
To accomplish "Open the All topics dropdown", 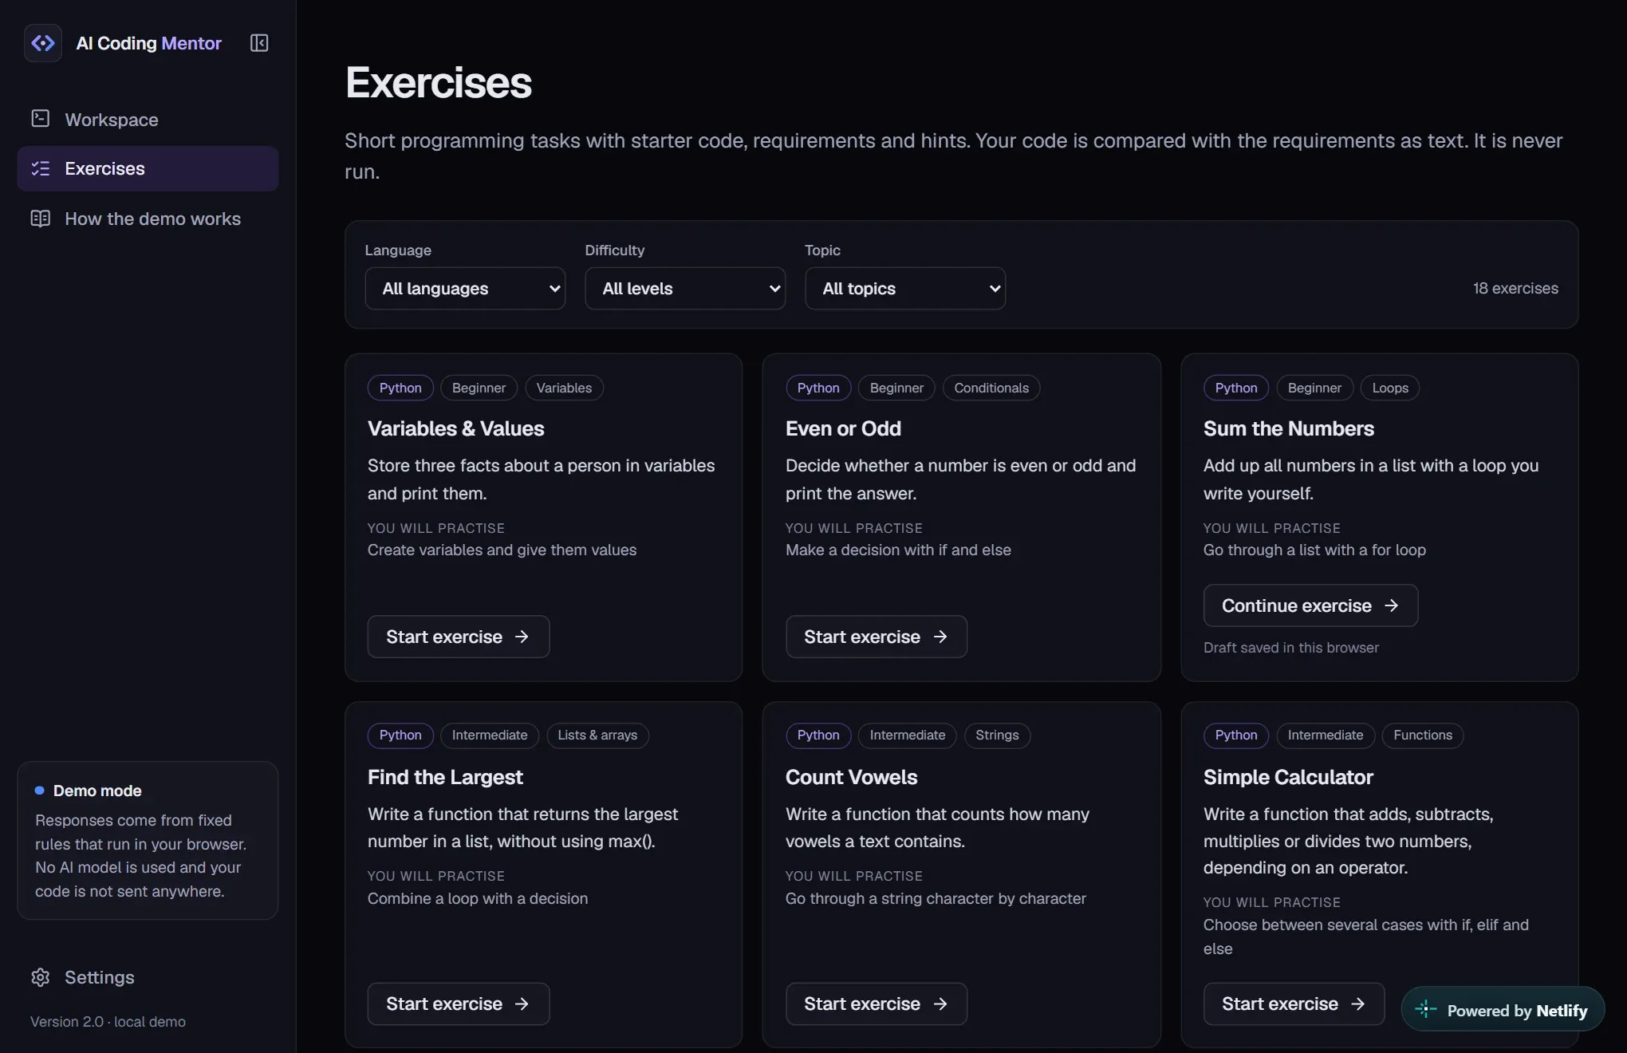I will pyautogui.click(x=905, y=288).
